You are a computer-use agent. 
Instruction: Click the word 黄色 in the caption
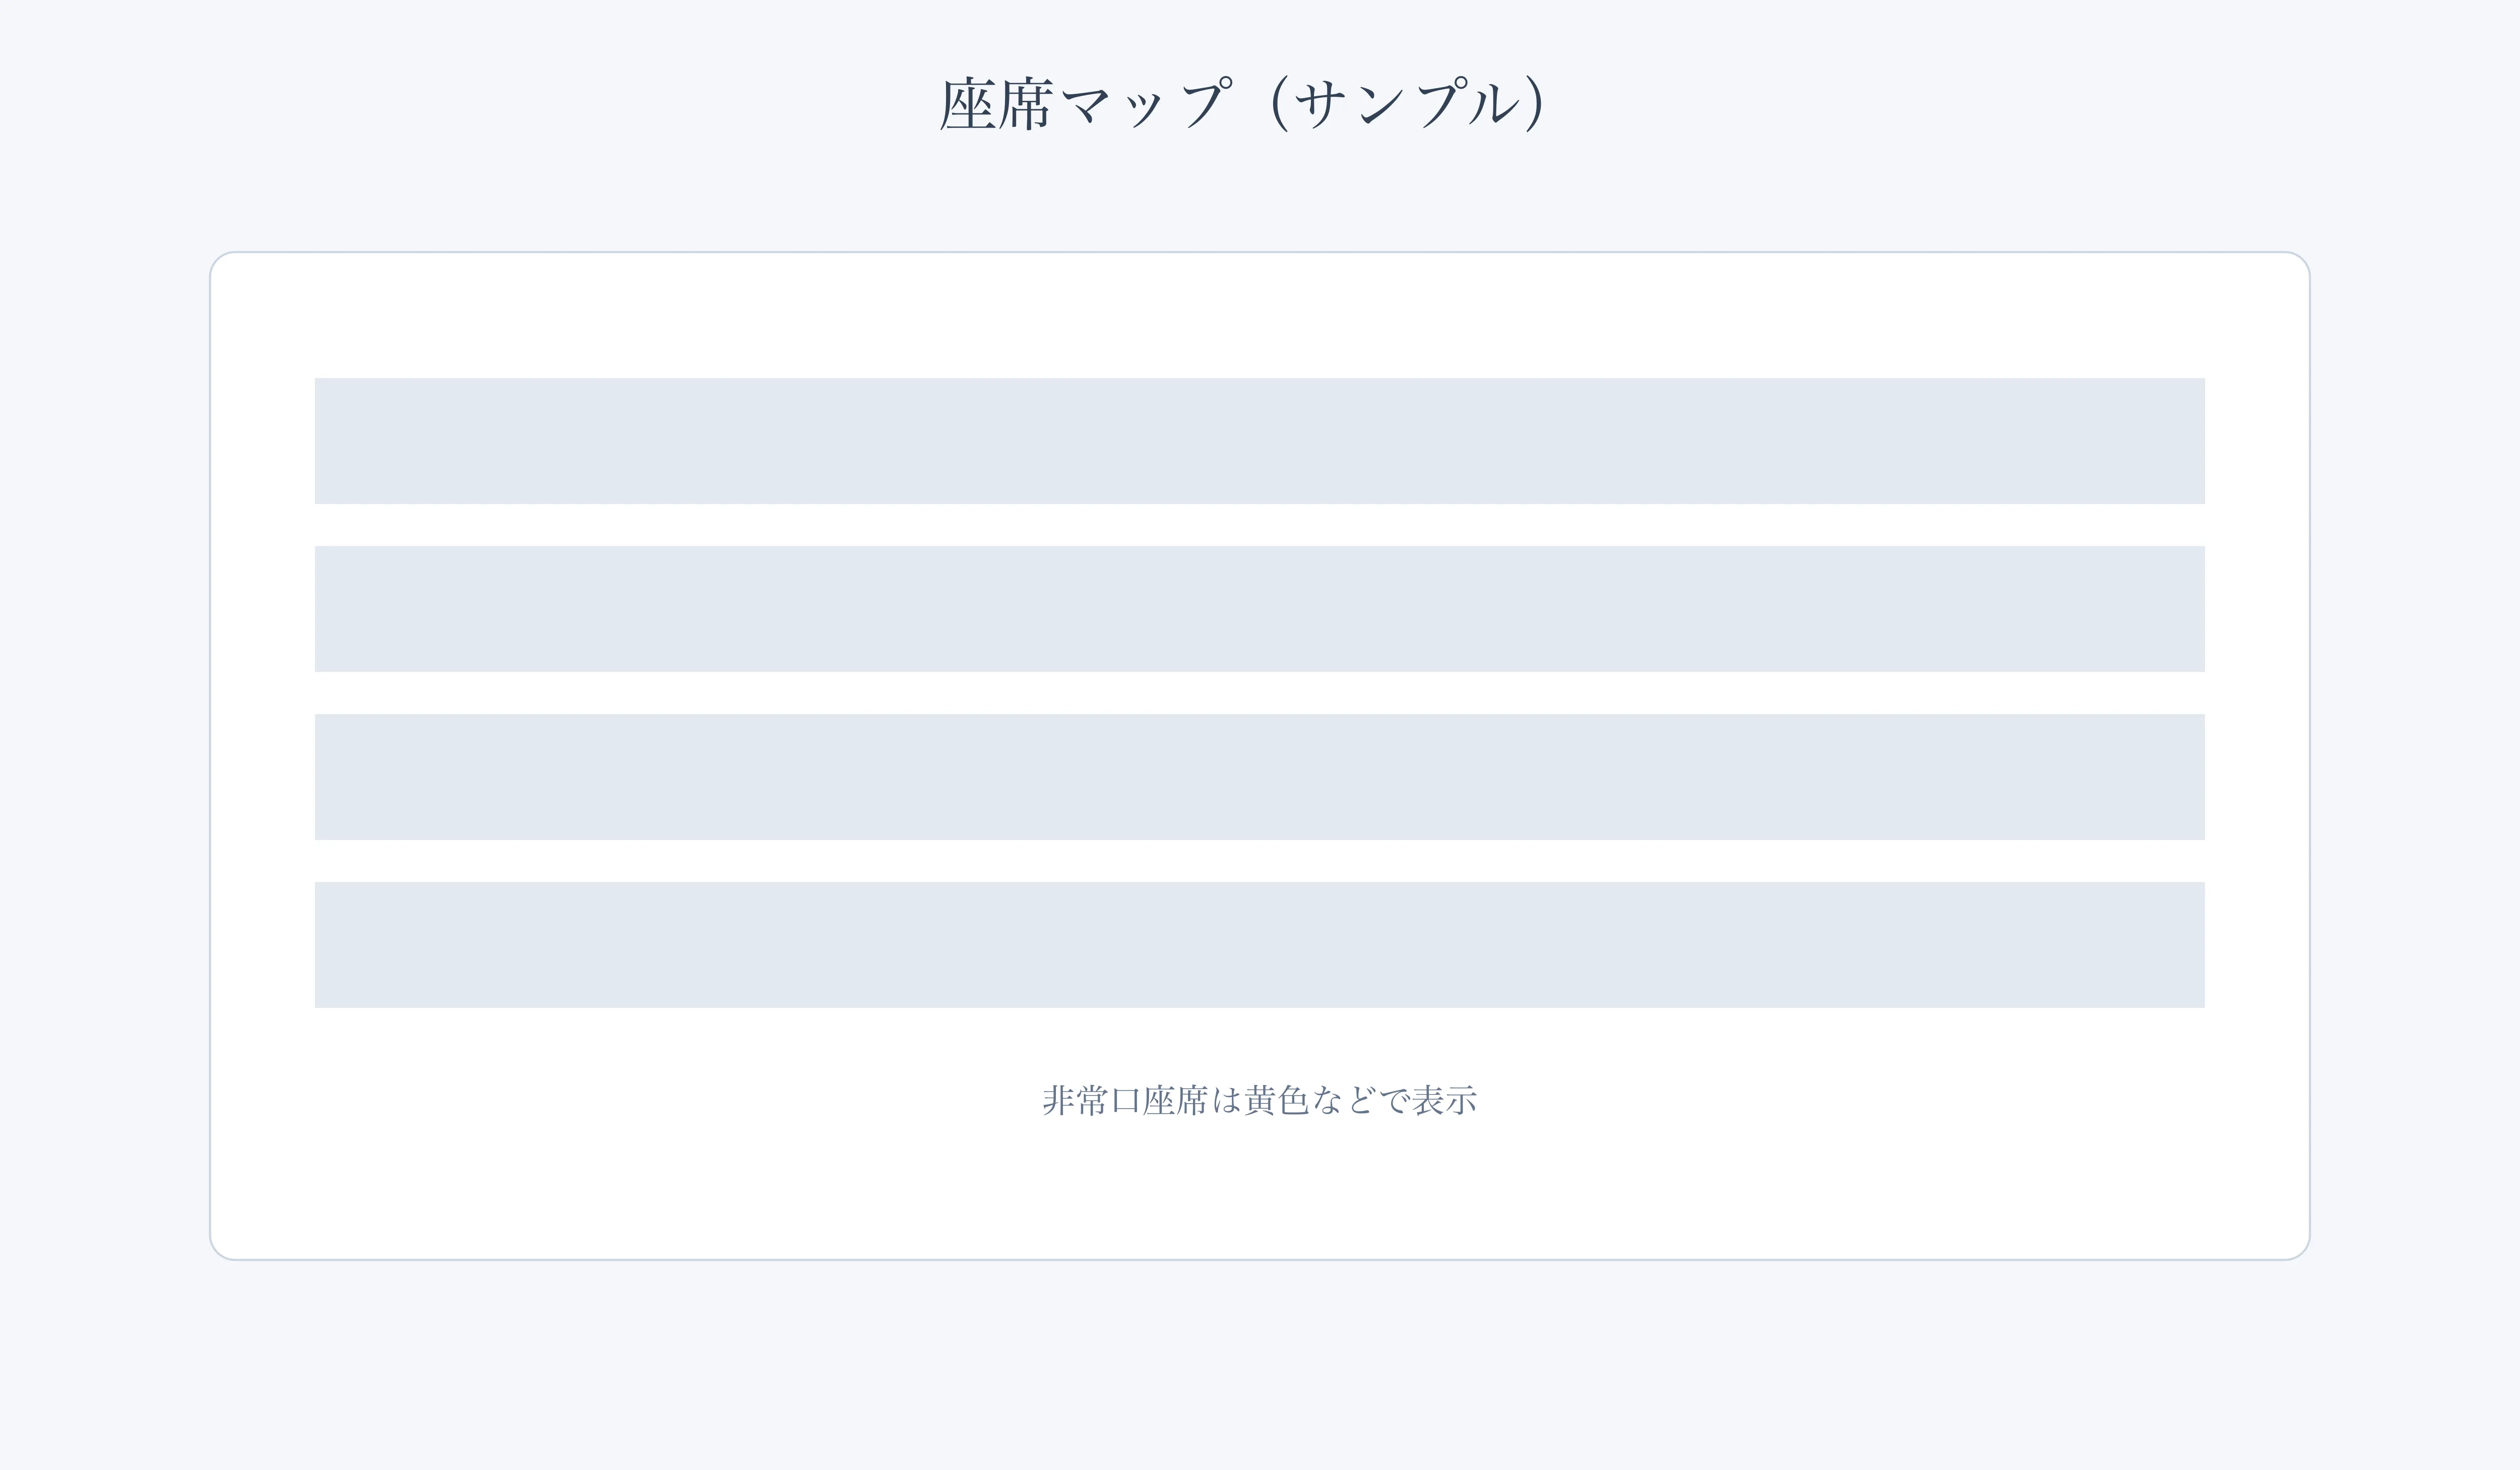[1276, 1100]
